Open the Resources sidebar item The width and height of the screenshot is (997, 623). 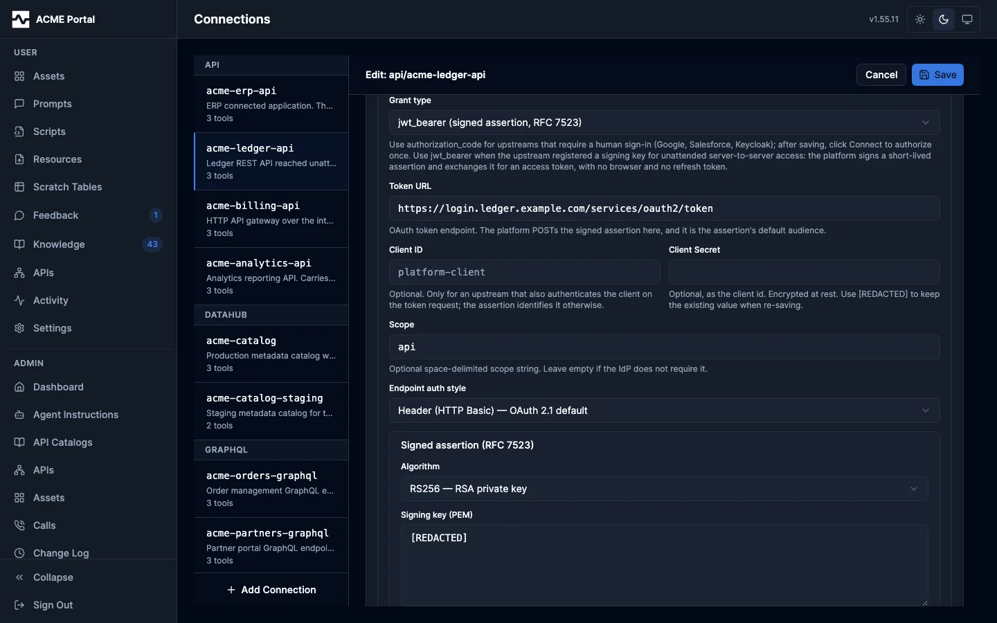pyautogui.click(x=88, y=159)
